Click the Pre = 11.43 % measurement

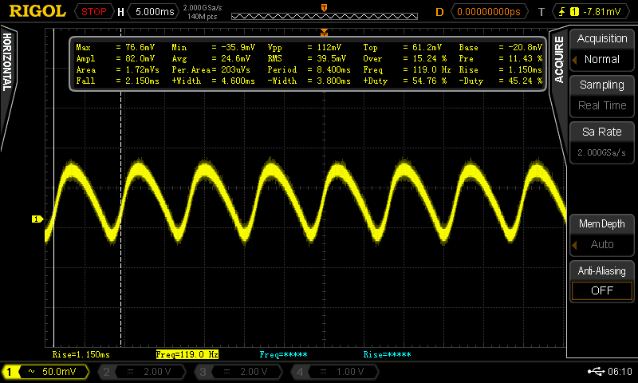pyautogui.click(x=501, y=58)
